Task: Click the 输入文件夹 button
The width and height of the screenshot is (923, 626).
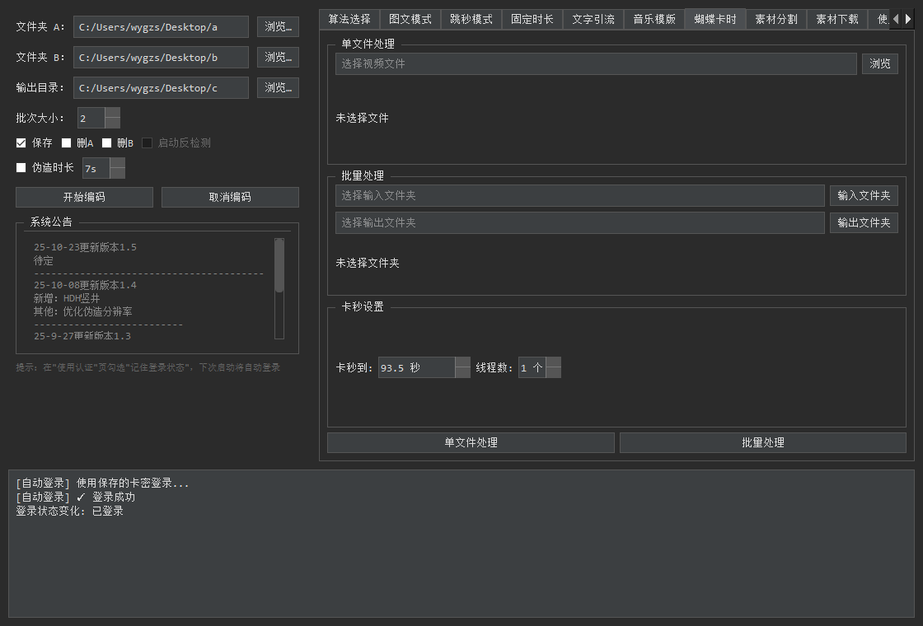Action: click(x=864, y=195)
